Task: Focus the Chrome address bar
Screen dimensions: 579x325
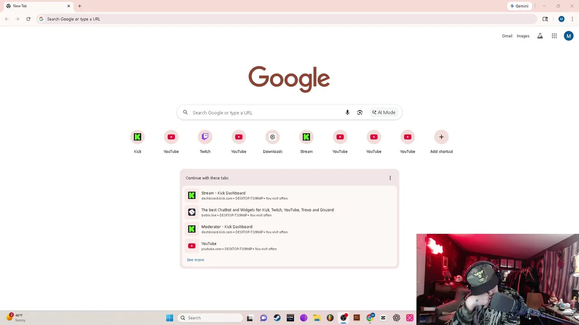Action: point(287,19)
